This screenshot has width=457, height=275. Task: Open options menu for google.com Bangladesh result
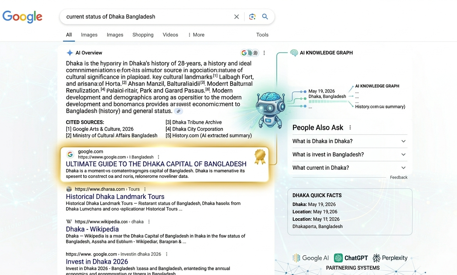tap(159, 157)
